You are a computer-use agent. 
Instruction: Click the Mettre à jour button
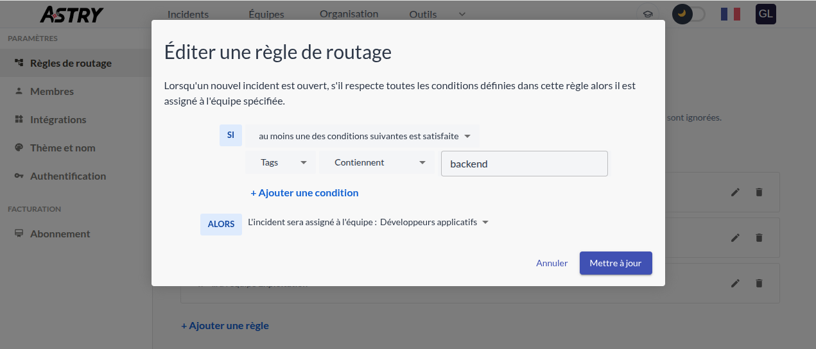click(616, 263)
